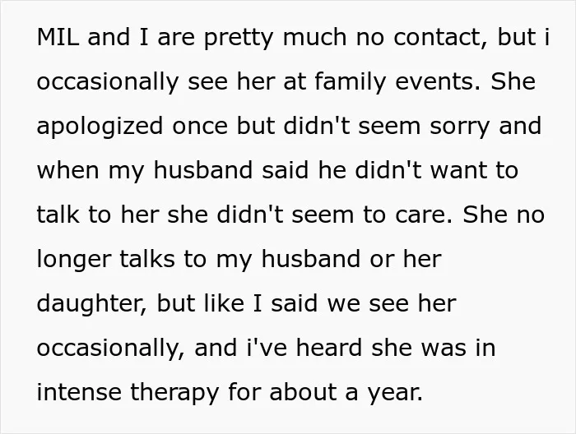This screenshot has width=576, height=434.
Task: Click the words "family events" in the text
Action: pos(394,82)
